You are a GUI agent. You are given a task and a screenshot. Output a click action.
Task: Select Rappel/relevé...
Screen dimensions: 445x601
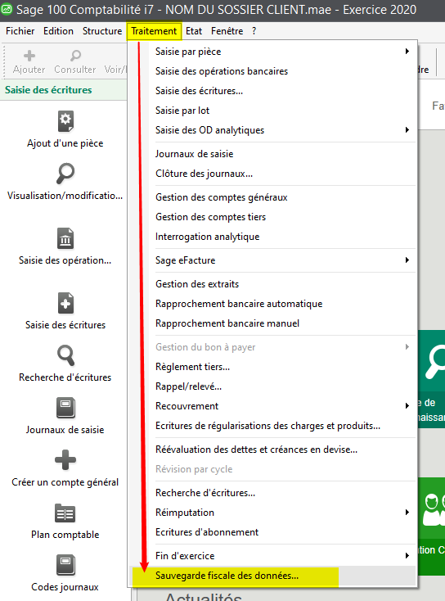tap(273, 386)
